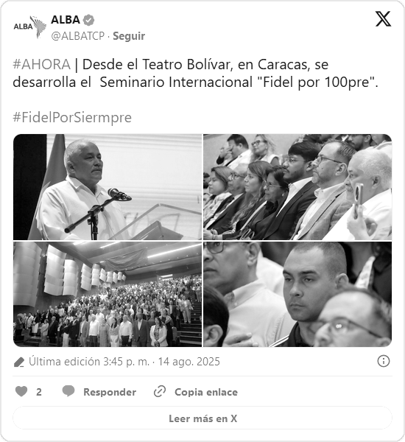Open close-up photo of man with hand on chest
Image resolution: width=405 pixels, height=442 pixels.
297,294
